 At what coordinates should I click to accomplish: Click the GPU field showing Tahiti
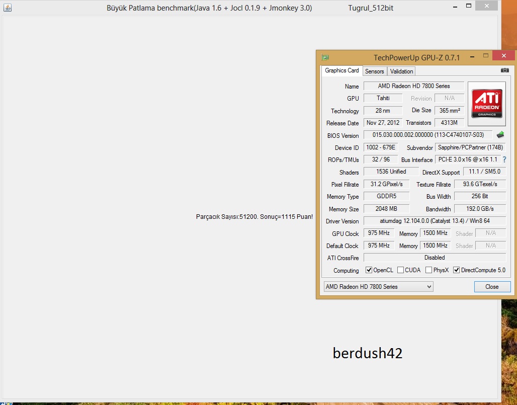click(x=383, y=98)
